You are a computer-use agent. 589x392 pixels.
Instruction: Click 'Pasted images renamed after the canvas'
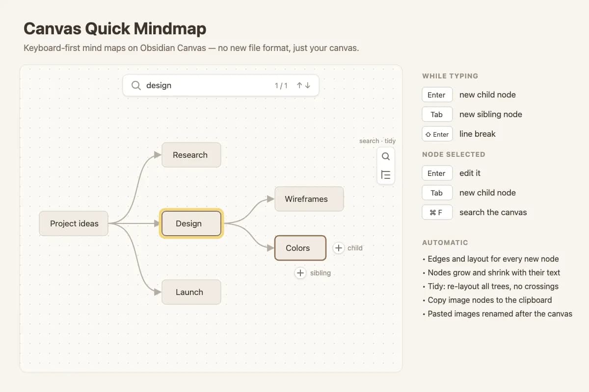click(x=497, y=314)
